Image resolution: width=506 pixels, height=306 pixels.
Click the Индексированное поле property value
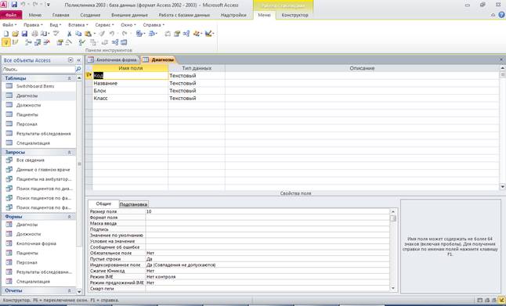(x=268, y=265)
